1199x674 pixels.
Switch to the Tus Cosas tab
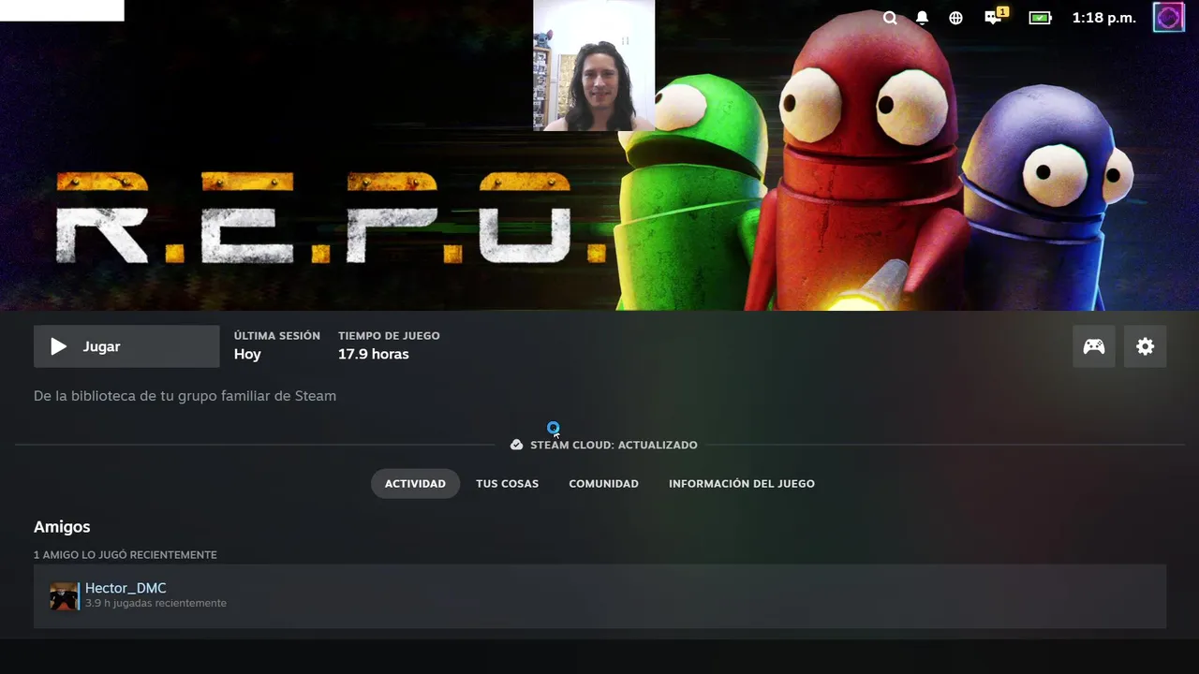(507, 484)
